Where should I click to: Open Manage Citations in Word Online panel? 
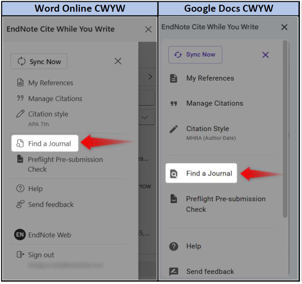(x=55, y=99)
